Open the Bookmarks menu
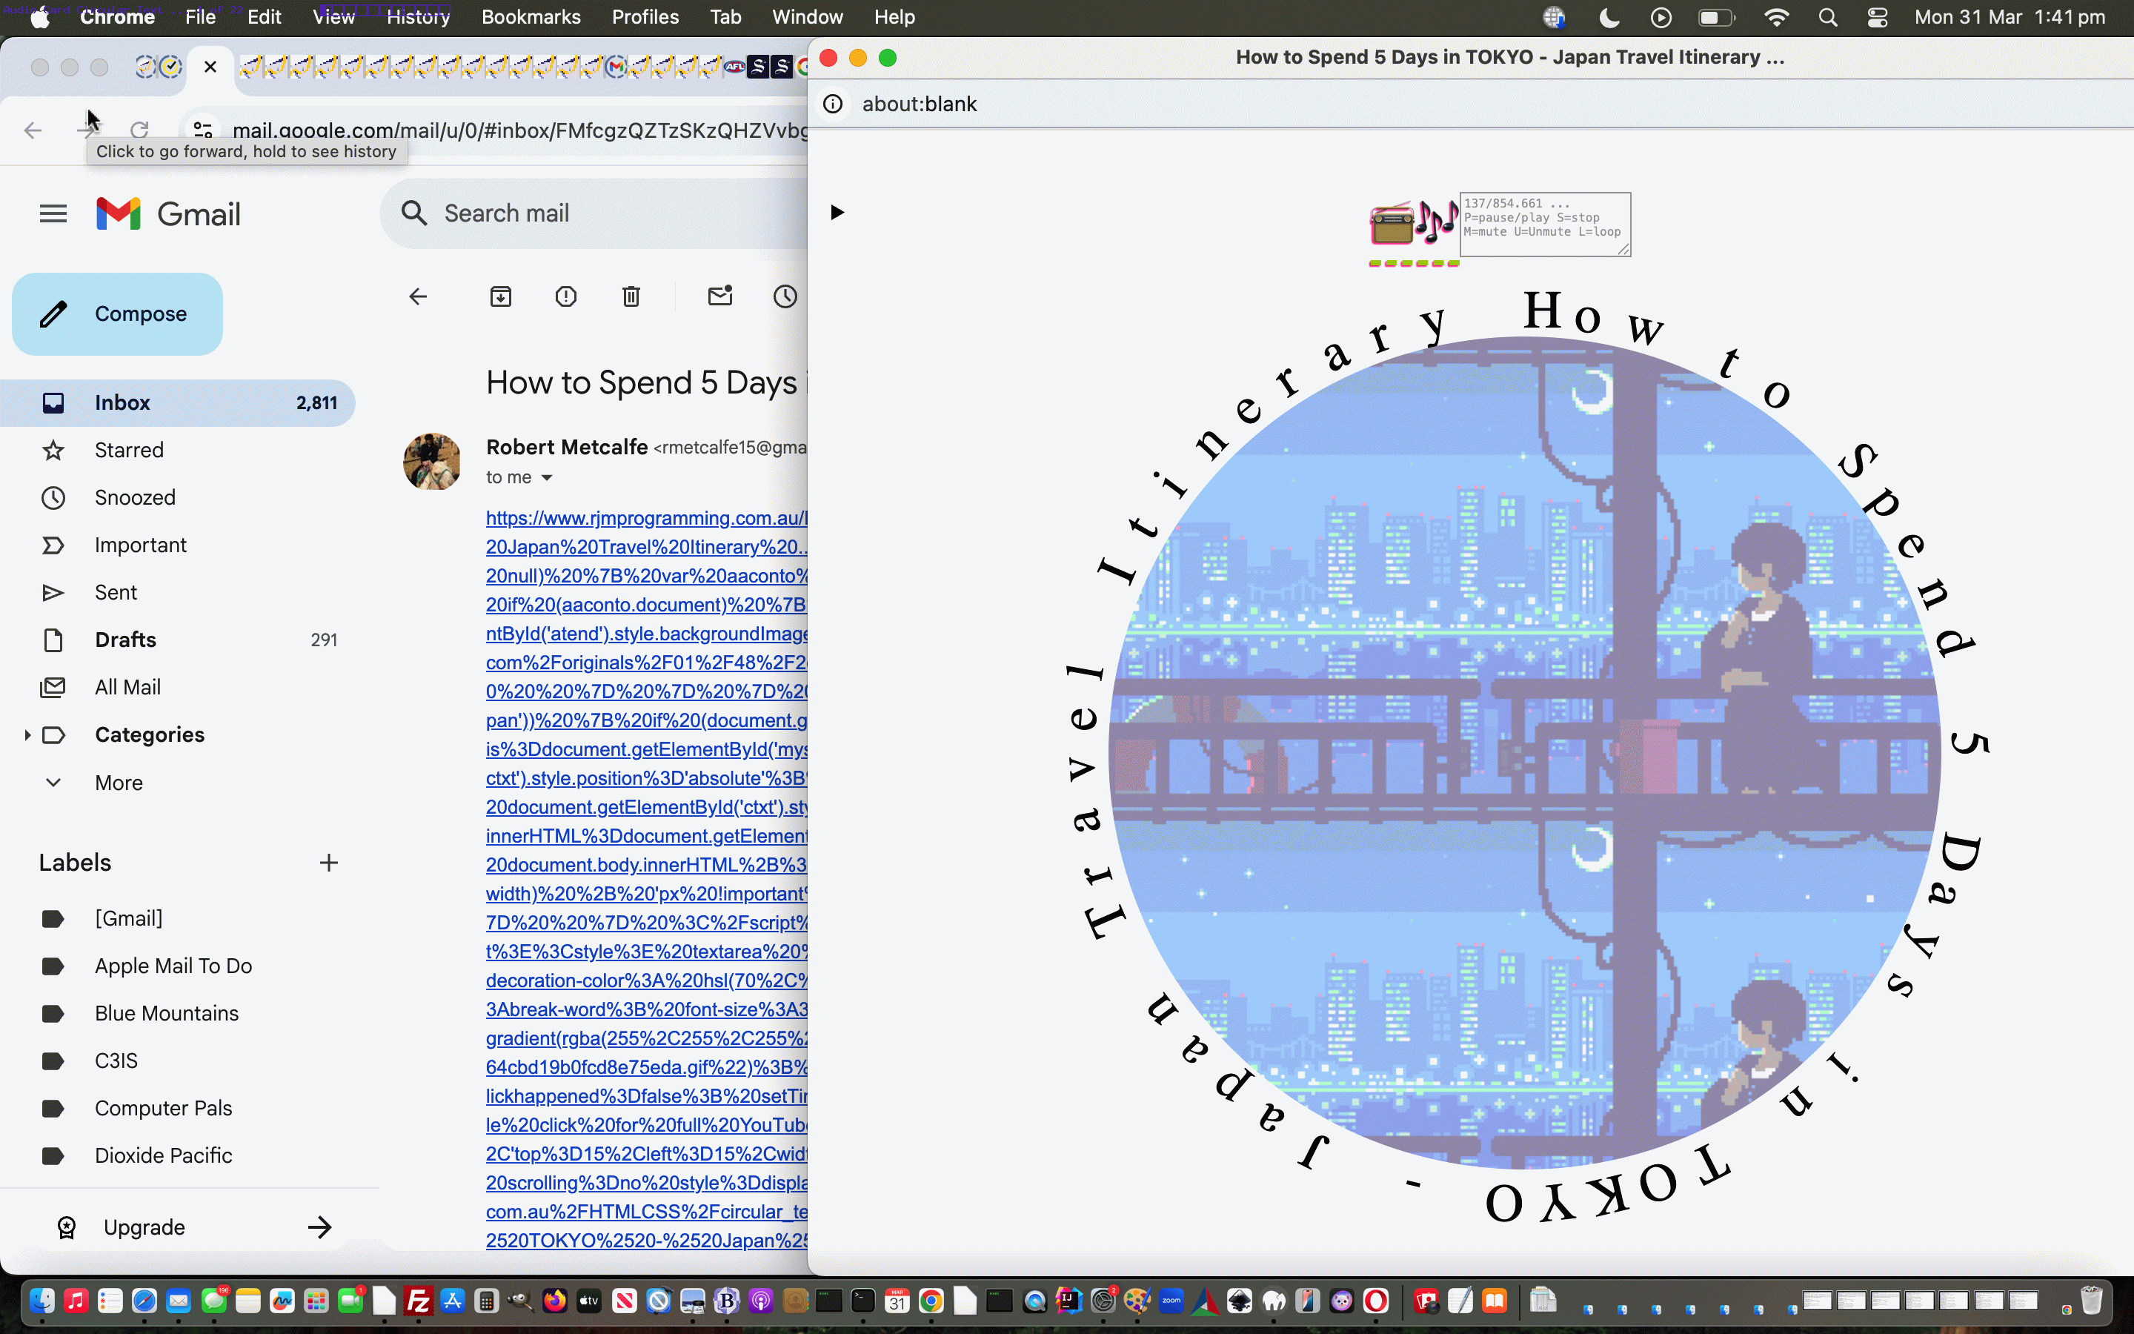This screenshot has height=1334, width=2134. point(531,17)
